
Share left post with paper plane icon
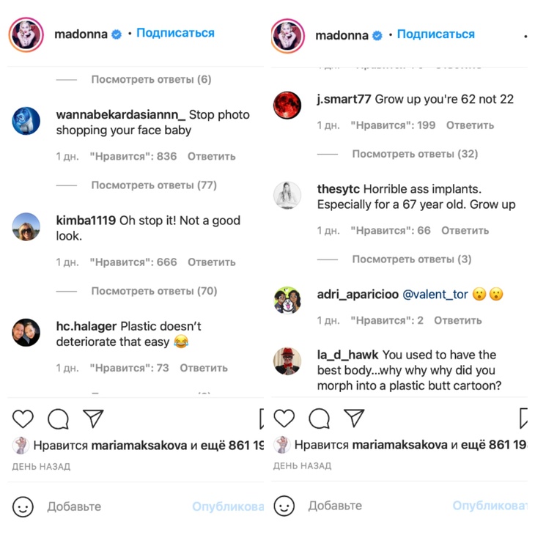tap(93, 418)
